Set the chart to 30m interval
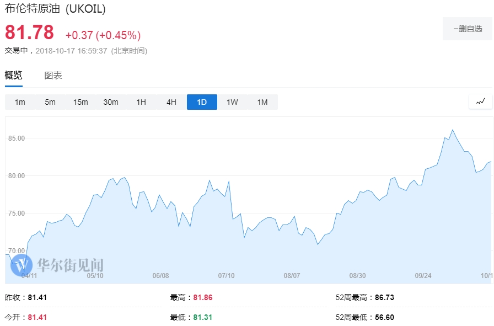Viewport: 494px width, 326px height. tap(111, 102)
